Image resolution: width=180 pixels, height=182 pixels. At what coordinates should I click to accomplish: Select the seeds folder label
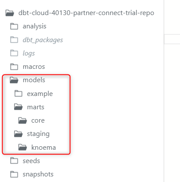point(31,161)
